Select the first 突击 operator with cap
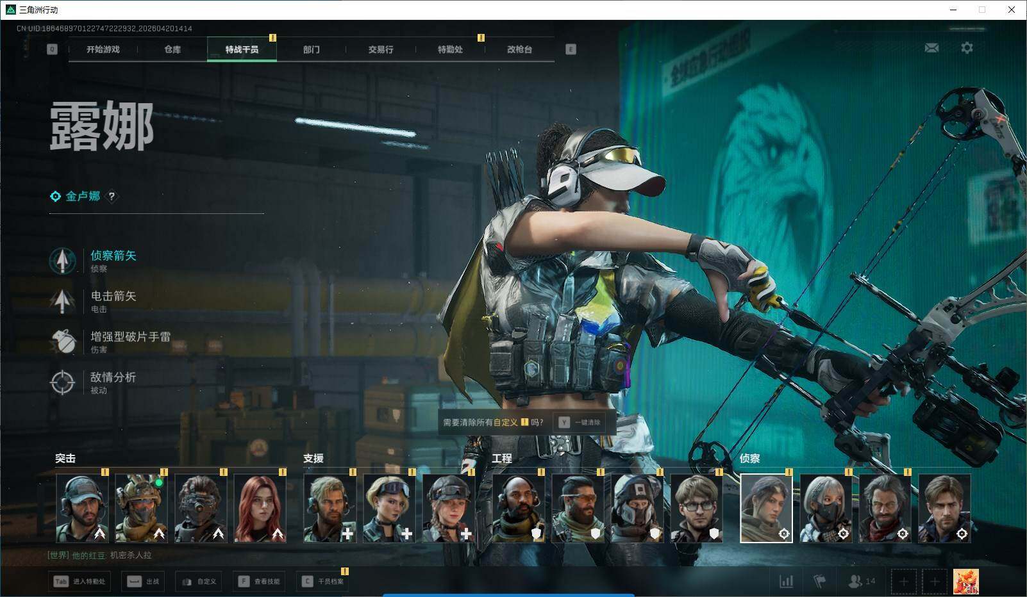This screenshot has width=1027, height=597. 82,508
